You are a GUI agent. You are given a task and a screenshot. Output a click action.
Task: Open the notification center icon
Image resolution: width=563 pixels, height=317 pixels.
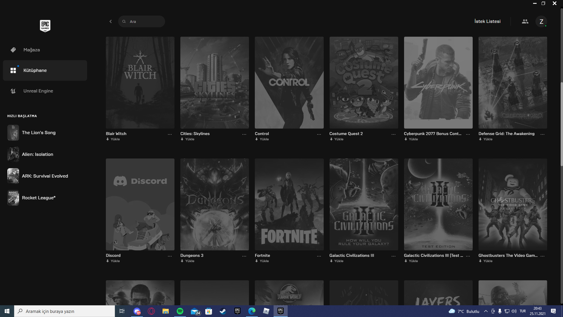point(553,311)
